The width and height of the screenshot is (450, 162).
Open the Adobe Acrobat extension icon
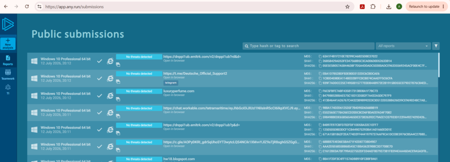coord(363,6)
